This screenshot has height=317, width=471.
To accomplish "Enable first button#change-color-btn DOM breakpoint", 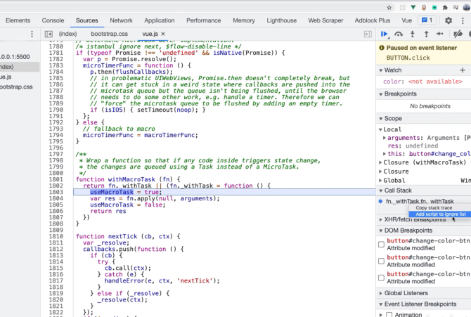I will [x=381, y=245].
